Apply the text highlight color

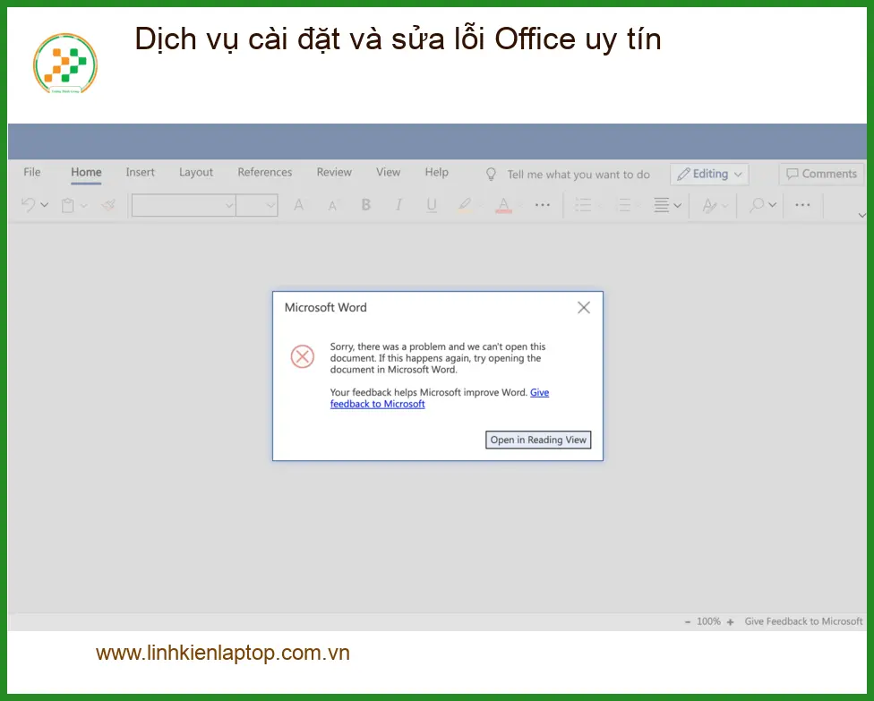pos(464,205)
